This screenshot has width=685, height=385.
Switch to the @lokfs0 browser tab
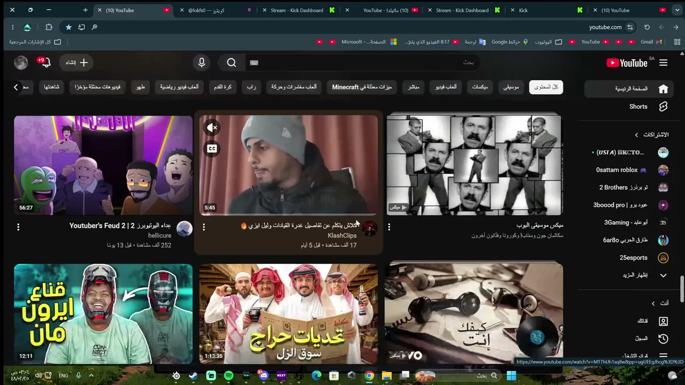click(x=216, y=10)
